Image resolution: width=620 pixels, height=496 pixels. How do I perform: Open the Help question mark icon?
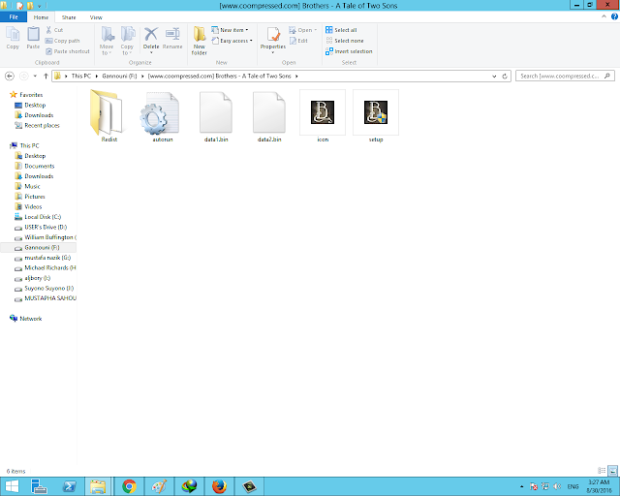tap(614, 16)
